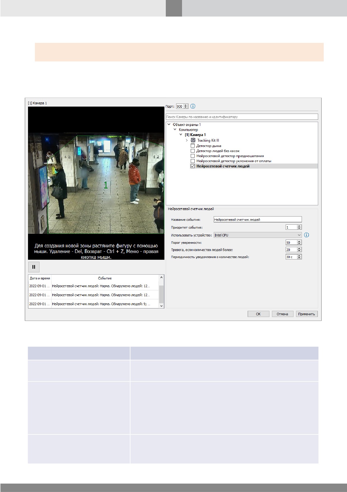Screen dimensions: 347x492
Task: Toggle Нейросетевой детектор уклонения от оплаты checkbox
Action: 193,161
